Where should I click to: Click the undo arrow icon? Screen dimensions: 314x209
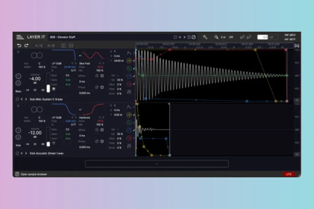point(19,45)
